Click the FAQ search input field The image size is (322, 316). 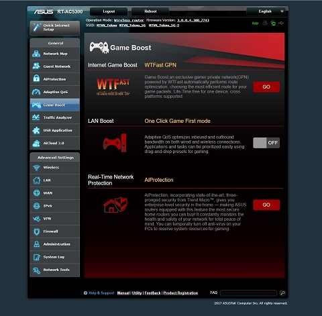click(248, 293)
